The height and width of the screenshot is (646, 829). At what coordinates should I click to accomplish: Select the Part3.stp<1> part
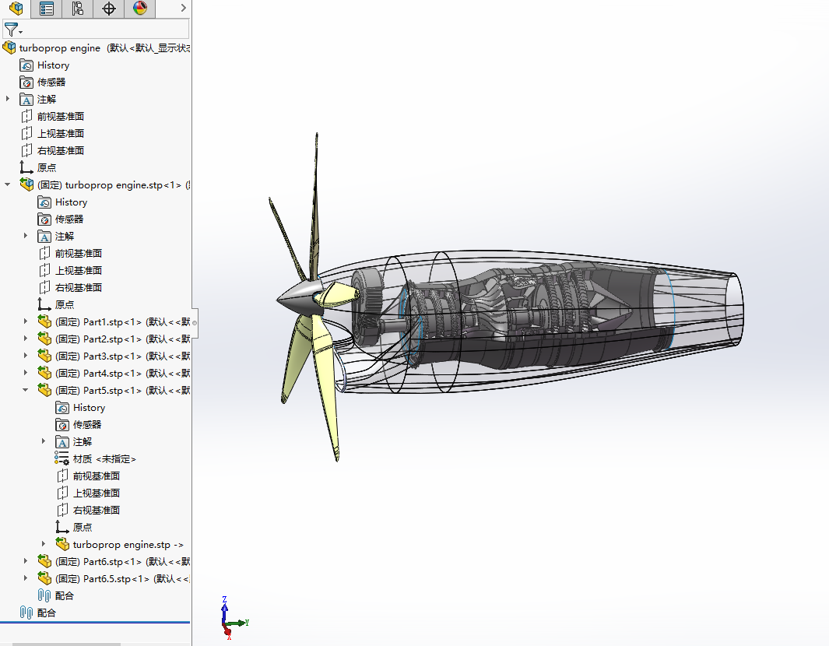coord(114,356)
